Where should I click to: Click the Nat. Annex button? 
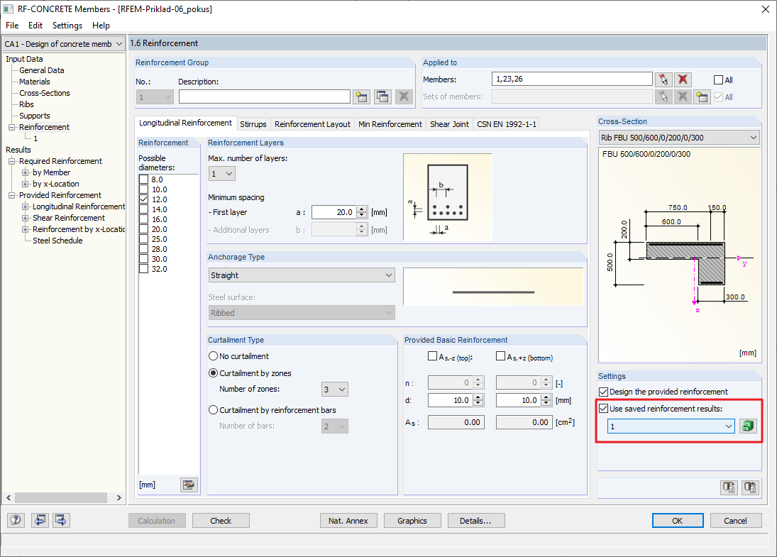click(x=348, y=521)
